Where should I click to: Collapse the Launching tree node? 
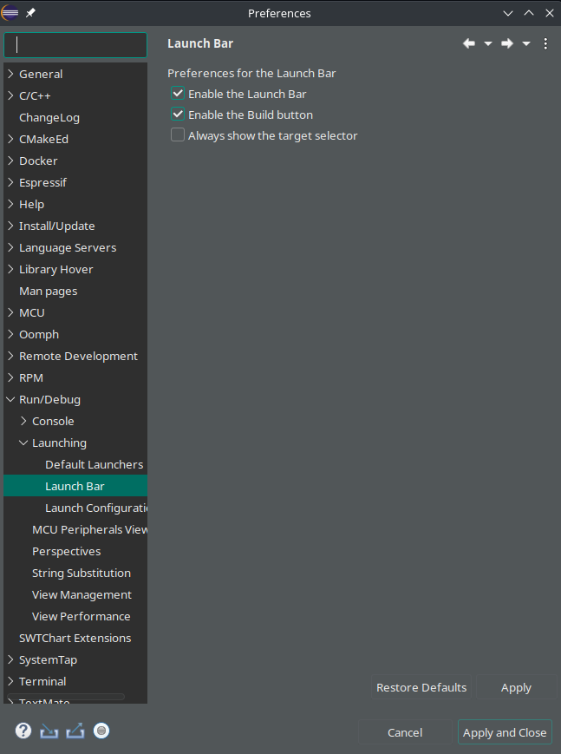coord(23,443)
